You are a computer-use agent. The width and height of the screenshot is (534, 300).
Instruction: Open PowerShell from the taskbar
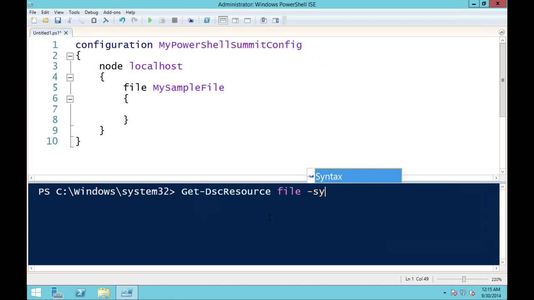click(x=81, y=293)
